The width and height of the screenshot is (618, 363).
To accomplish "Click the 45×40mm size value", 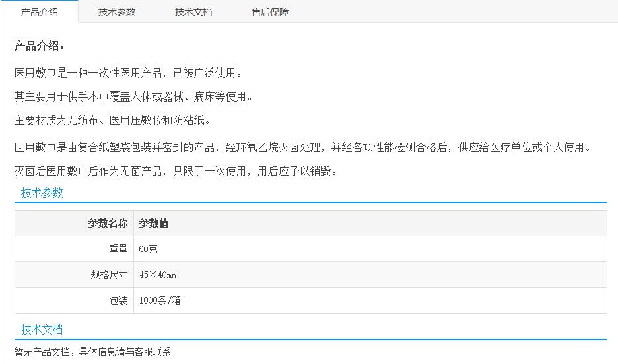I will pos(158,275).
